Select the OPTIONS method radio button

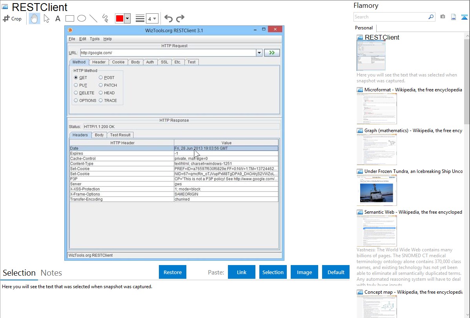(76, 100)
